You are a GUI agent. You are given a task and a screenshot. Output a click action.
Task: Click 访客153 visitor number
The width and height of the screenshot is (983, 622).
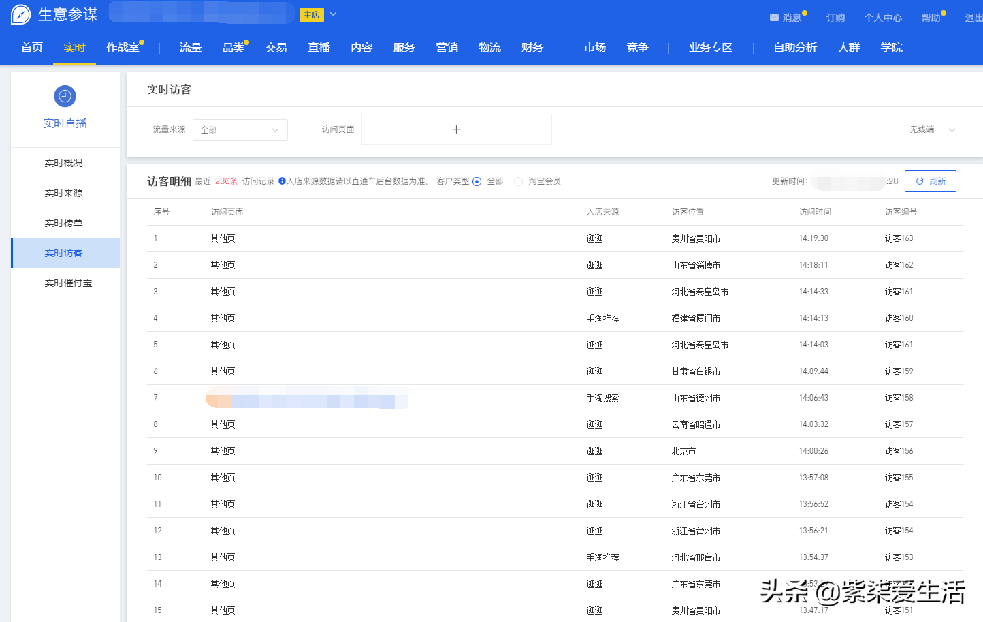[x=899, y=557]
